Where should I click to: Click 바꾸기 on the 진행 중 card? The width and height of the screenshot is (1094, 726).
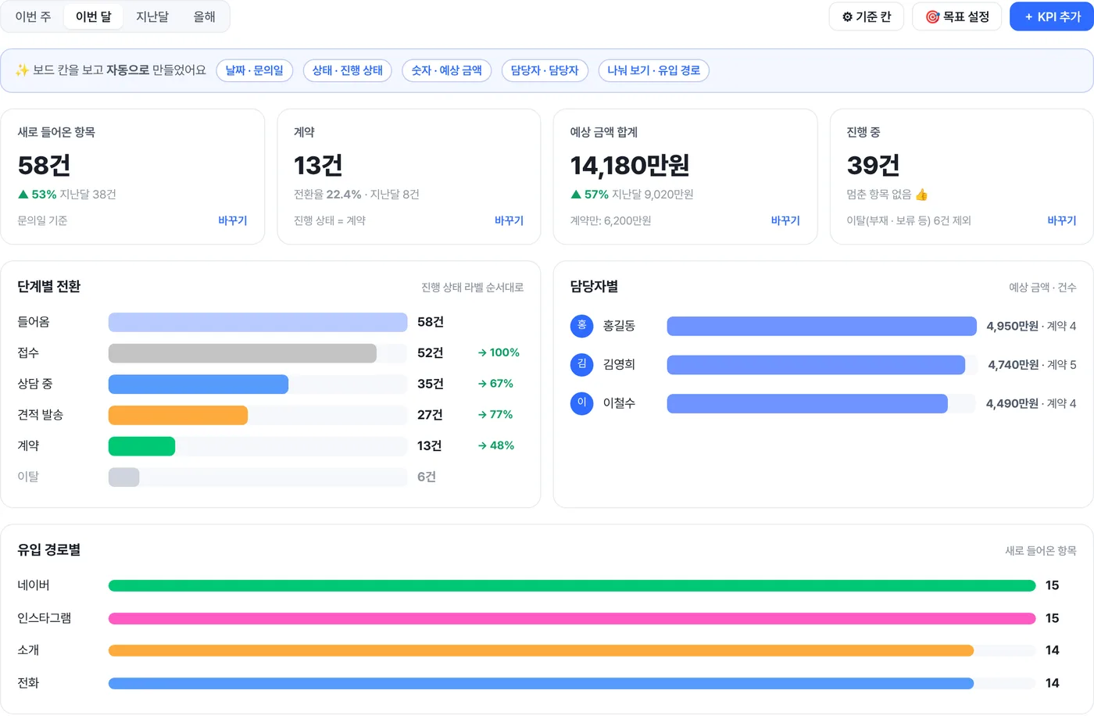(1062, 221)
